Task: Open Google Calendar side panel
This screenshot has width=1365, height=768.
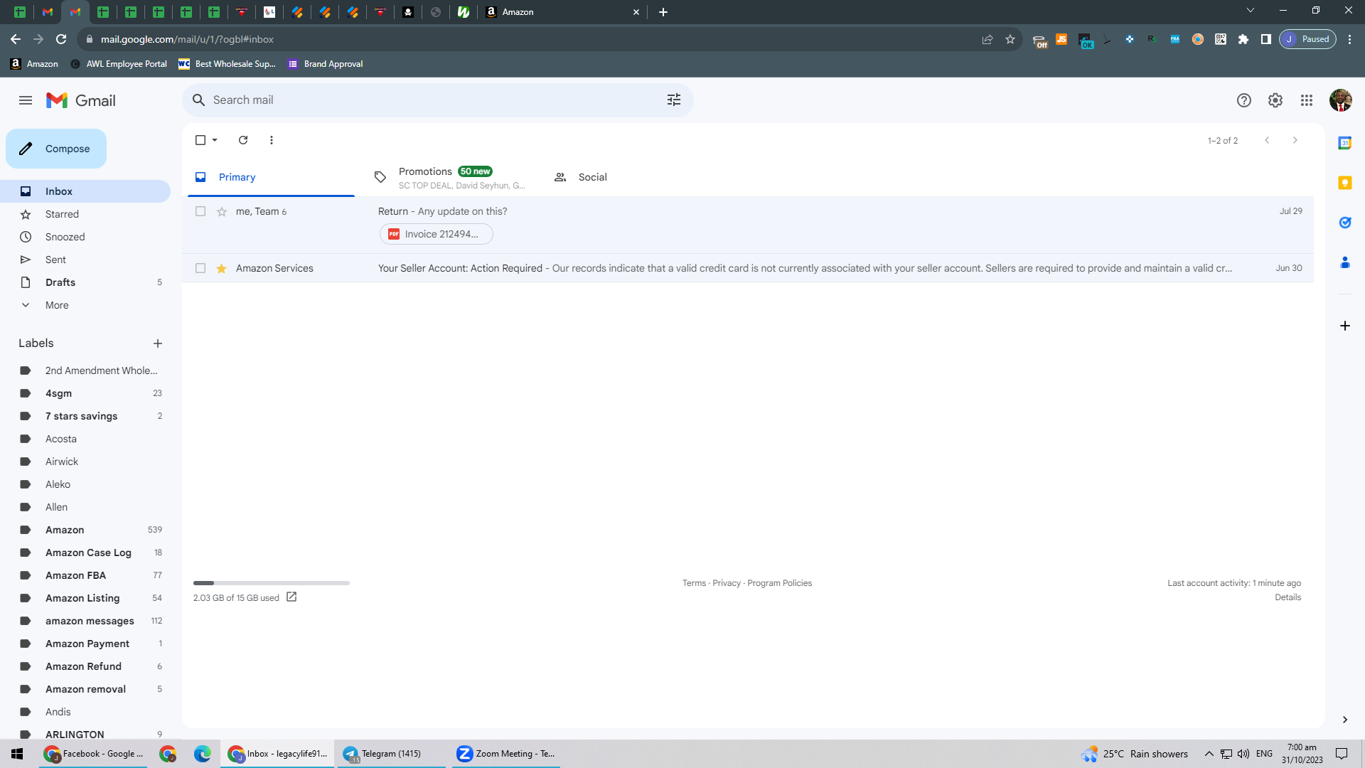Action: click(1345, 143)
